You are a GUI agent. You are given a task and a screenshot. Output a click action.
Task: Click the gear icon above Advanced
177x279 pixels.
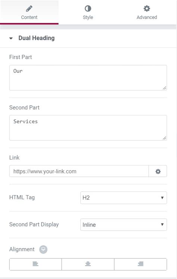coord(147,8)
